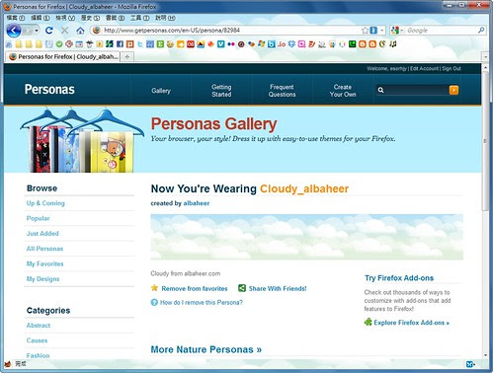Open the list-all-tabs dropdown arrow
Image resolution: width=493 pixels, height=373 pixels.
click(x=485, y=57)
